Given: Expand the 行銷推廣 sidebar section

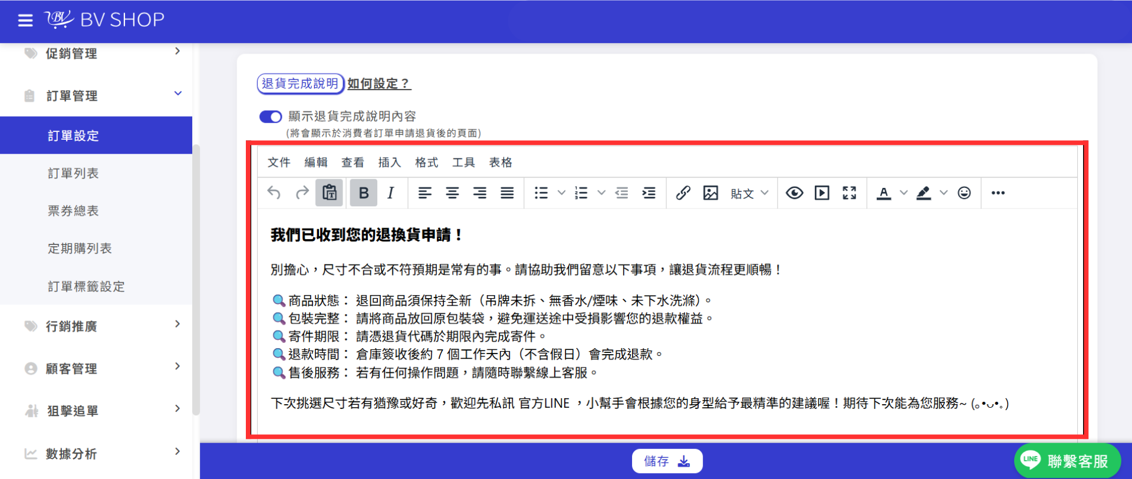Looking at the screenshot, I should 96,326.
